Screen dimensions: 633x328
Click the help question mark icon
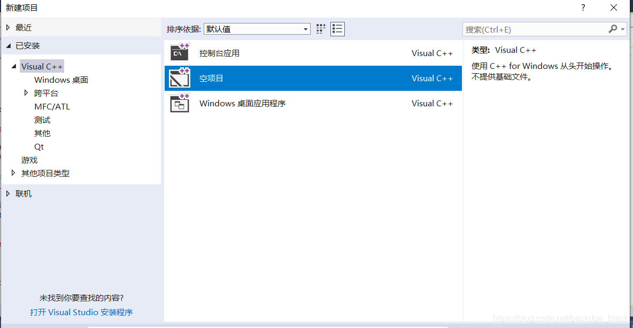tap(583, 7)
